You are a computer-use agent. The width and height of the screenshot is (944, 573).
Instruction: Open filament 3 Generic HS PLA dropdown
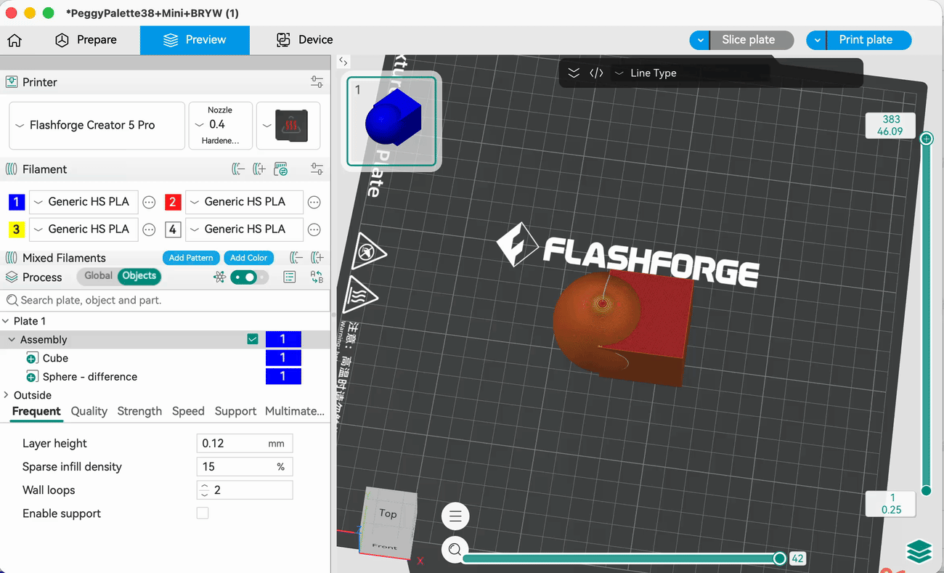[84, 229]
